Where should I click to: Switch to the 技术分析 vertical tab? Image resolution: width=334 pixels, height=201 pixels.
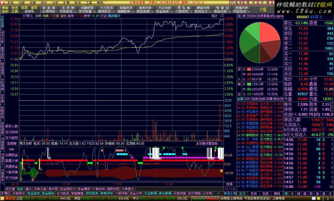(x=2, y=37)
